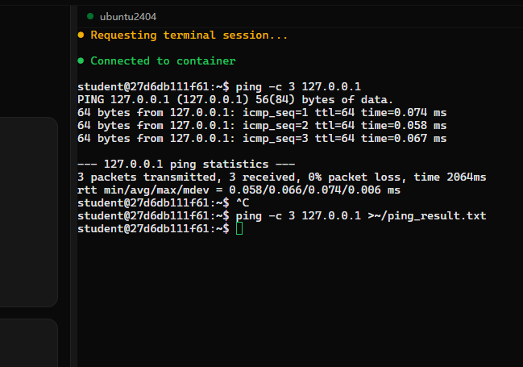Click the icmp_seq=1 ping reply line
The width and height of the screenshot is (523, 367).
coord(262,113)
